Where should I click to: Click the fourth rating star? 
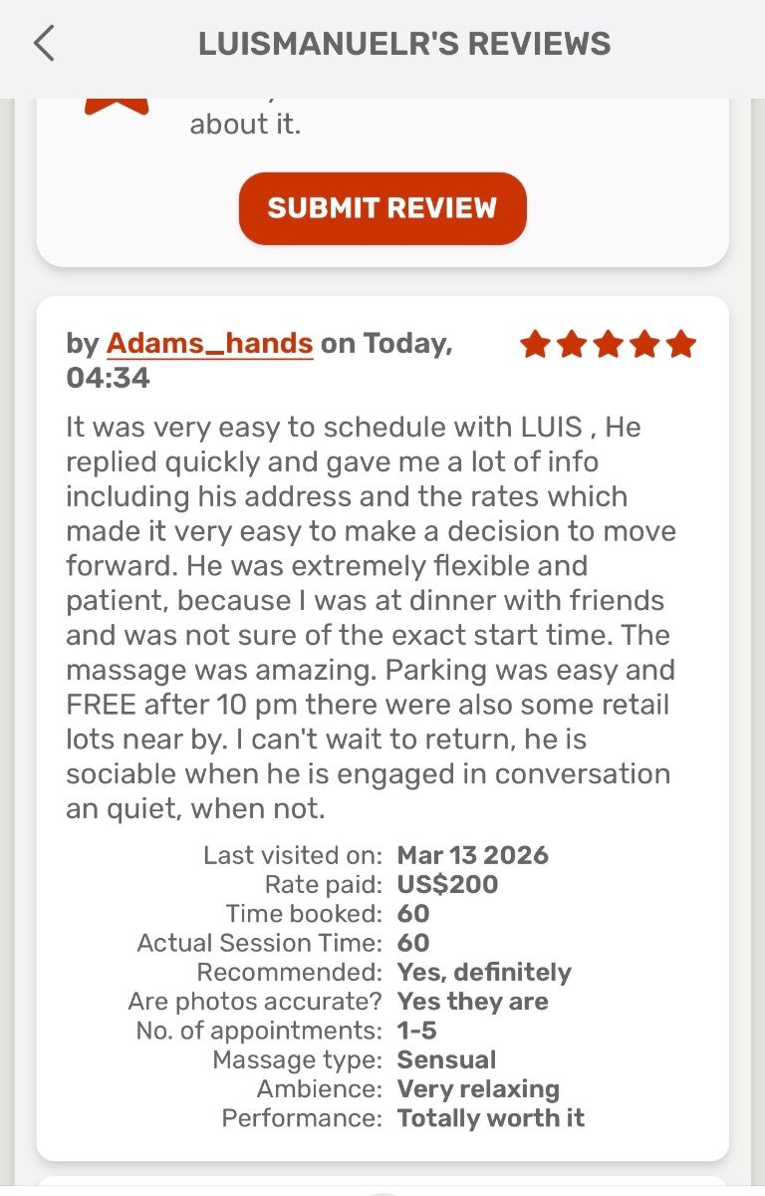click(x=644, y=345)
